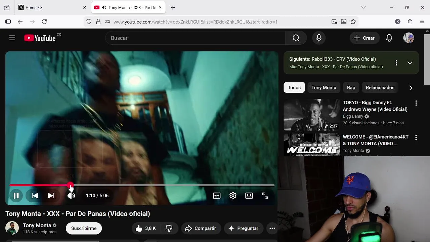Enter full screen mode
Screen dimensions: 430x242
pos(265,196)
